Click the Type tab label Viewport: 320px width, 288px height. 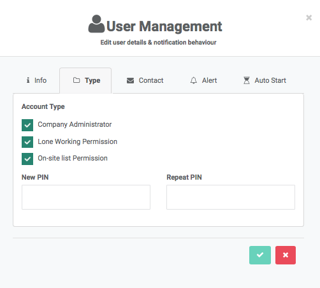pyautogui.click(x=92, y=80)
